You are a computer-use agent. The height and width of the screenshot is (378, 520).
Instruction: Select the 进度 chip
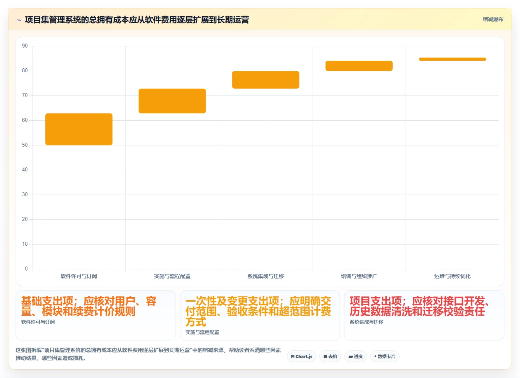[356, 356]
